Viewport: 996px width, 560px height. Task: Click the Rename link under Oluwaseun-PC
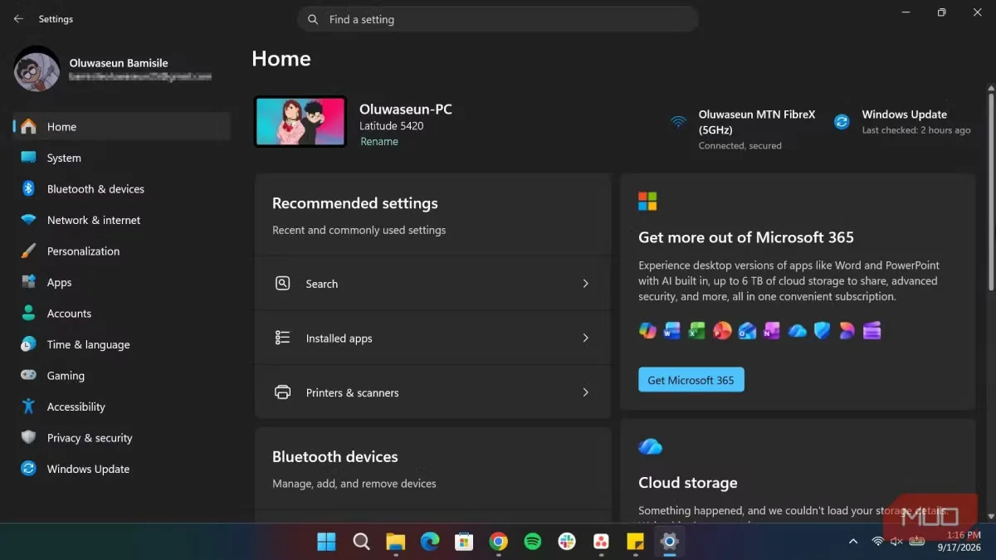(379, 142)
